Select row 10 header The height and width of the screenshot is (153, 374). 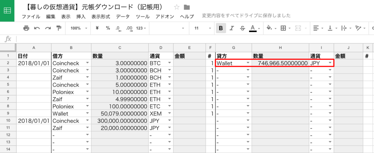point(8,121)
